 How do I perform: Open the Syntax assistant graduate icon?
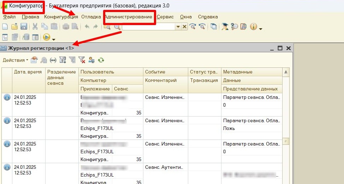pos(225,27)
